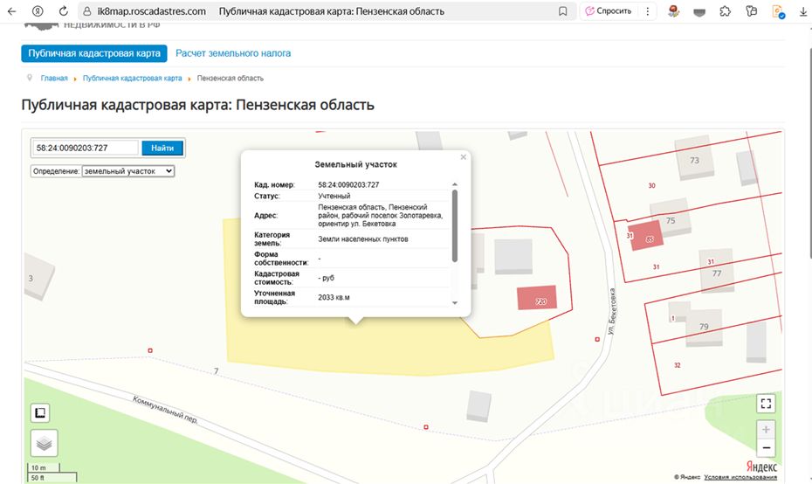Bookmark this page in address bar

(563, 11)
